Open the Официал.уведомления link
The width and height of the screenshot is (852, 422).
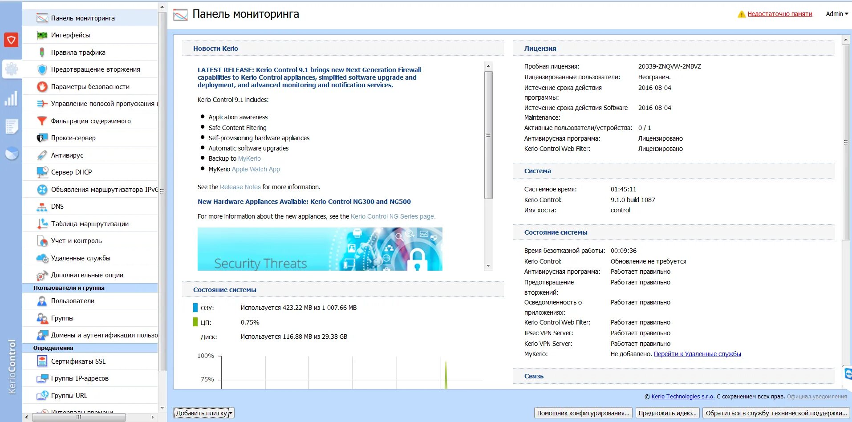817,397
